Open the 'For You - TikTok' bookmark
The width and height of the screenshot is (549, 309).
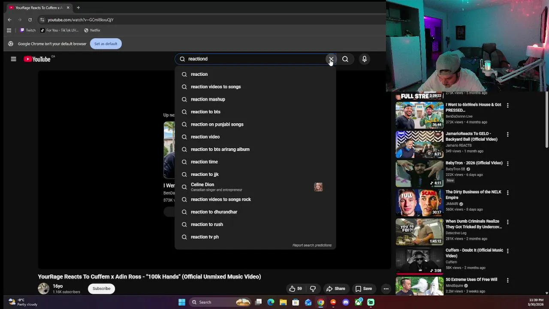tap(60, 30)
